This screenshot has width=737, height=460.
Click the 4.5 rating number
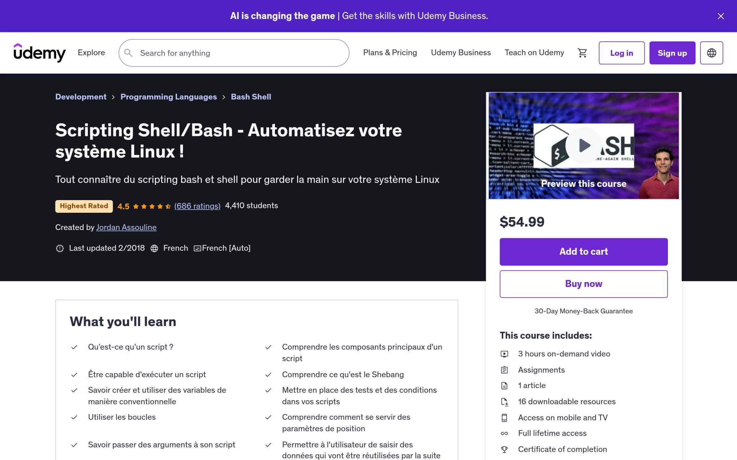tap(123, 206)
